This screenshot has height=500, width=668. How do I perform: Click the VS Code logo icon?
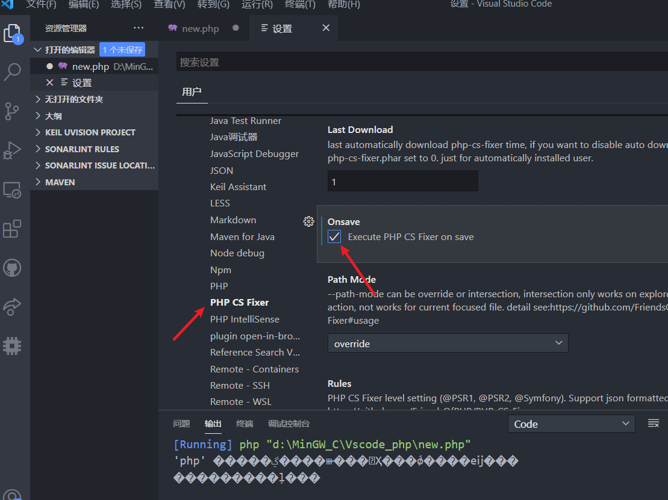[8, 4]
